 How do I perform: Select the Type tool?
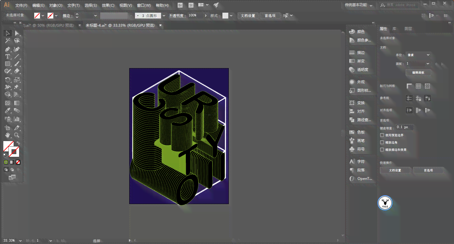pos(8,57)
